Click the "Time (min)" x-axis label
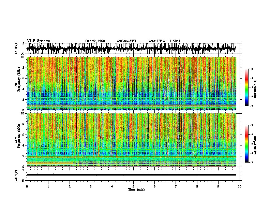270x209 pixels. [x=136, y=190]
